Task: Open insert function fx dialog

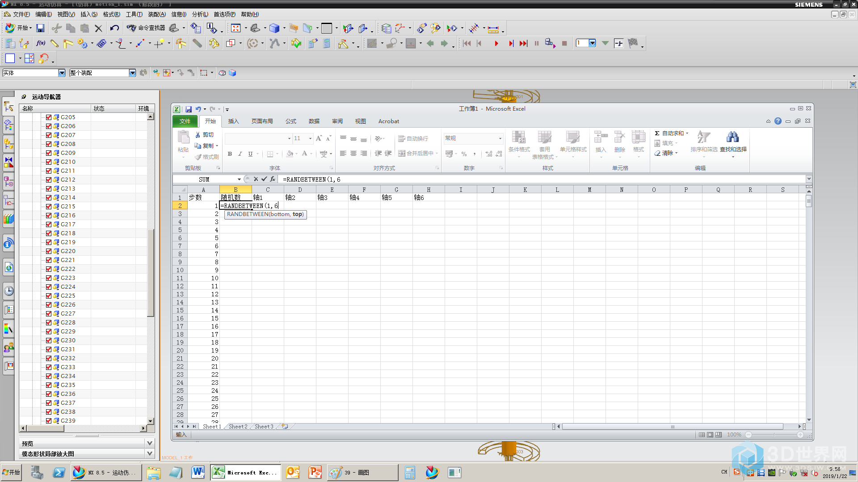Action: tap(273, 179)
